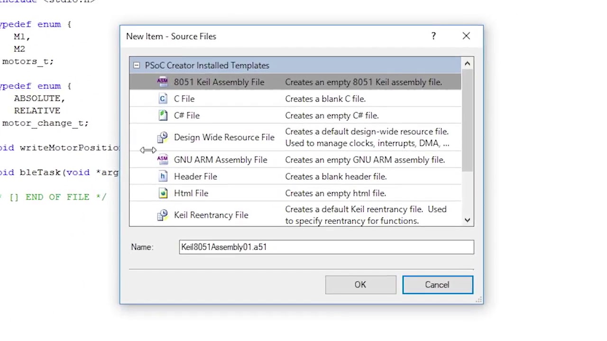607x341 pixels.
Task: Click description 'Creates an empty C# file.'
Action: pyautogui.click(x=332, y=115)
